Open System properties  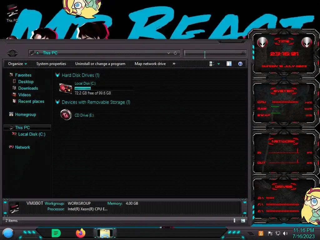pos(51,64)
